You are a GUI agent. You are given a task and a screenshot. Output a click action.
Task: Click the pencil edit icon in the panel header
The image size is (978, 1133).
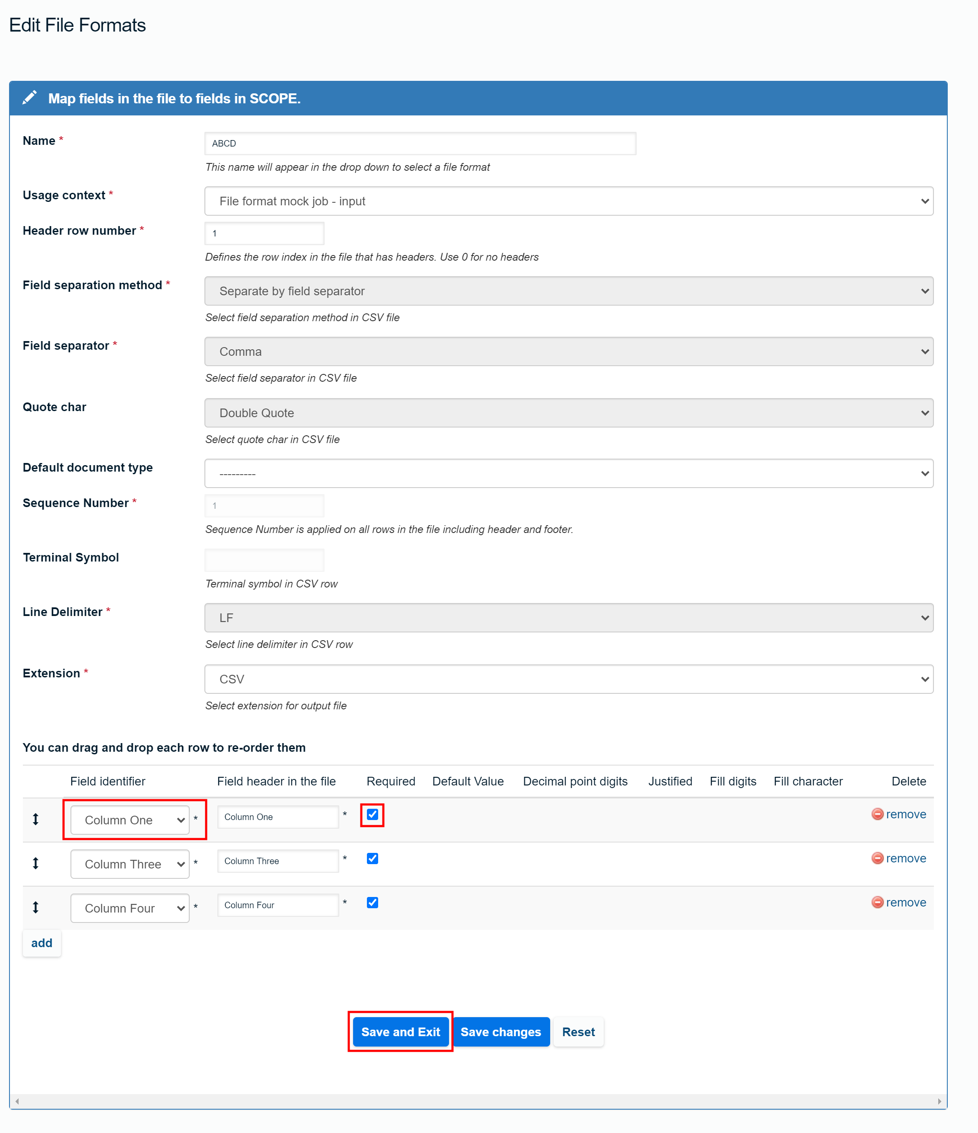29,98
